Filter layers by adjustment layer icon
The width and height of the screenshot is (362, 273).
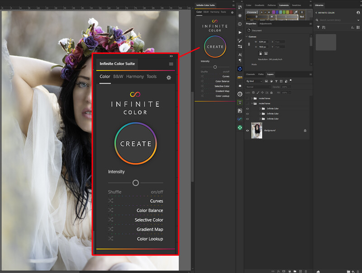tap(271, 81)
